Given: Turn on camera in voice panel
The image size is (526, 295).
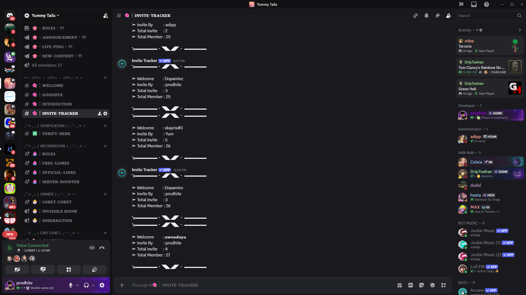Looking at the screenshot, I should (x=17, y=270).
